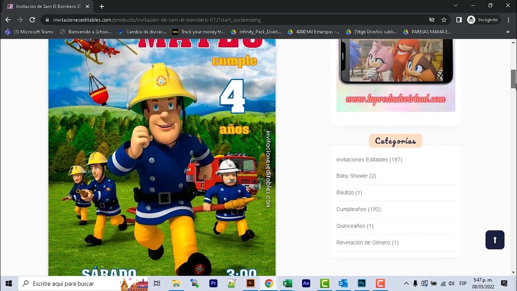Open the Bautizo (1) category
Viewport: 517px width, 291px height.
[349, 193]
